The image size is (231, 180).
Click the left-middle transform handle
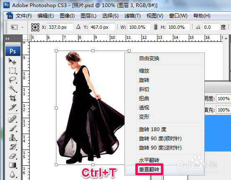[x=56, y=108]
